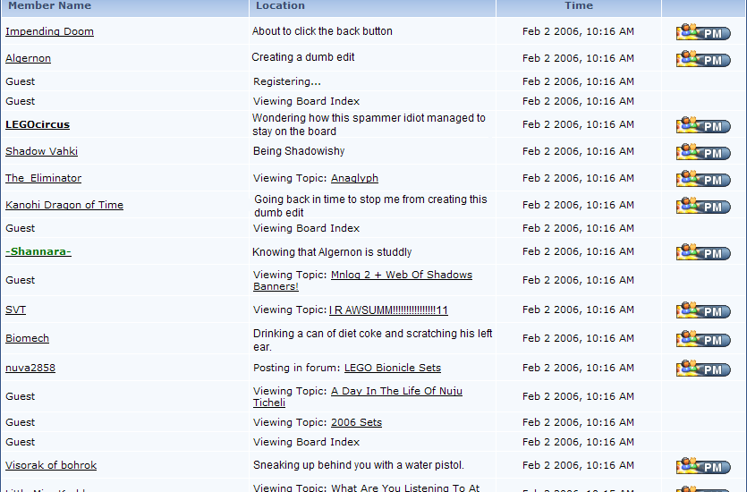Open the Anaglyph topic

(x=354, y=178)
